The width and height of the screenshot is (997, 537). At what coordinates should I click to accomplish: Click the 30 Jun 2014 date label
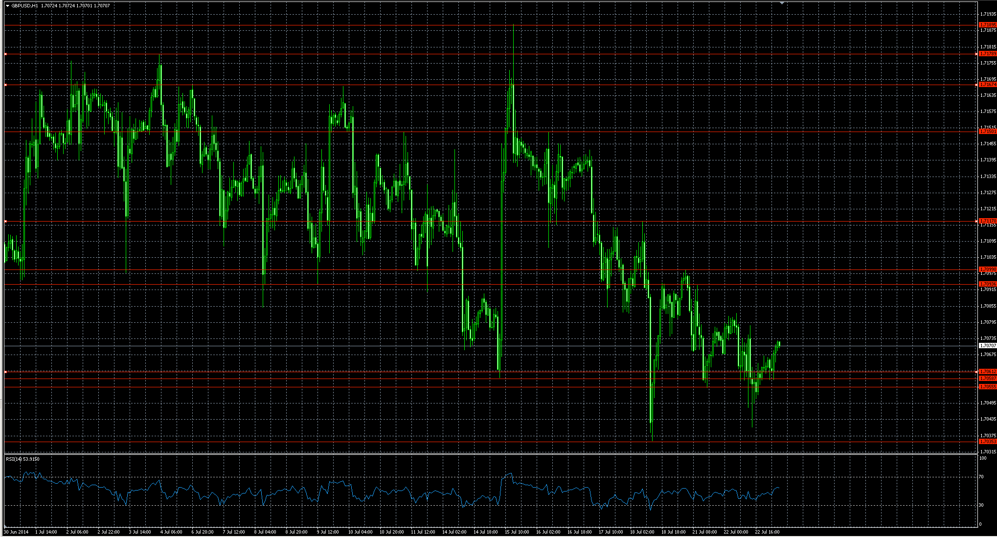pyautogui.click(x=16, y=532)
